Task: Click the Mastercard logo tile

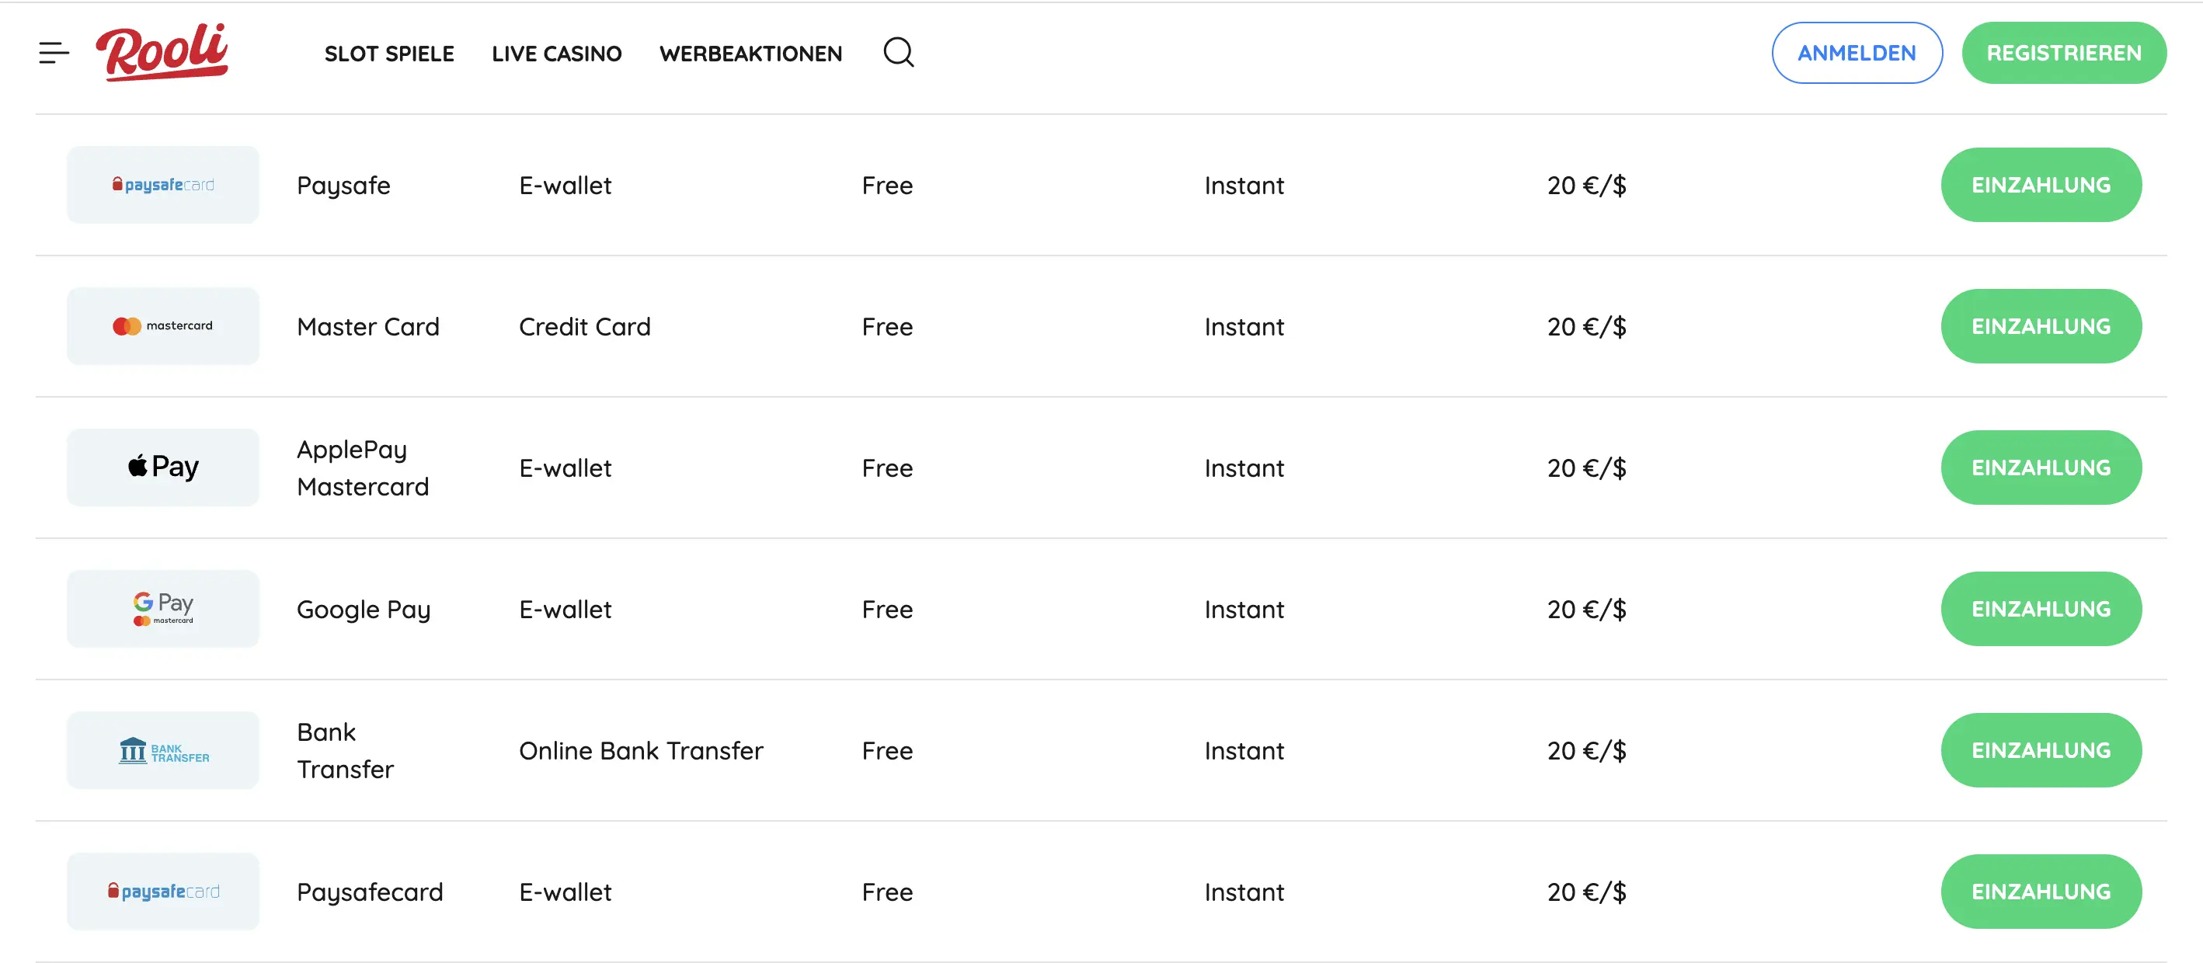Action: point(162,326)
